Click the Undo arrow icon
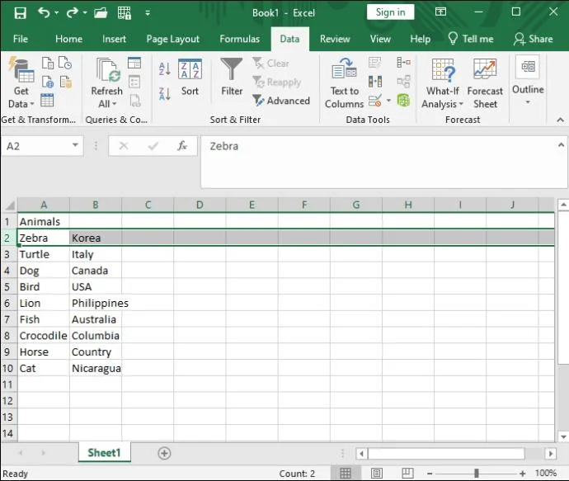The image size is (569, 481). pyautogui.click(x=44, y=12)
